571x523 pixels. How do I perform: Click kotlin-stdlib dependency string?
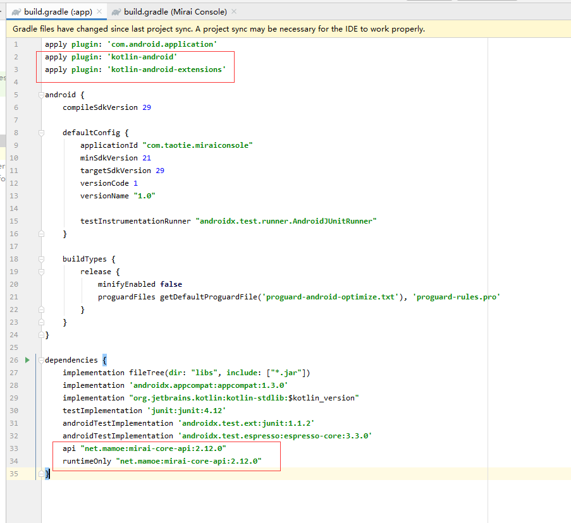(x=244, y=398)
